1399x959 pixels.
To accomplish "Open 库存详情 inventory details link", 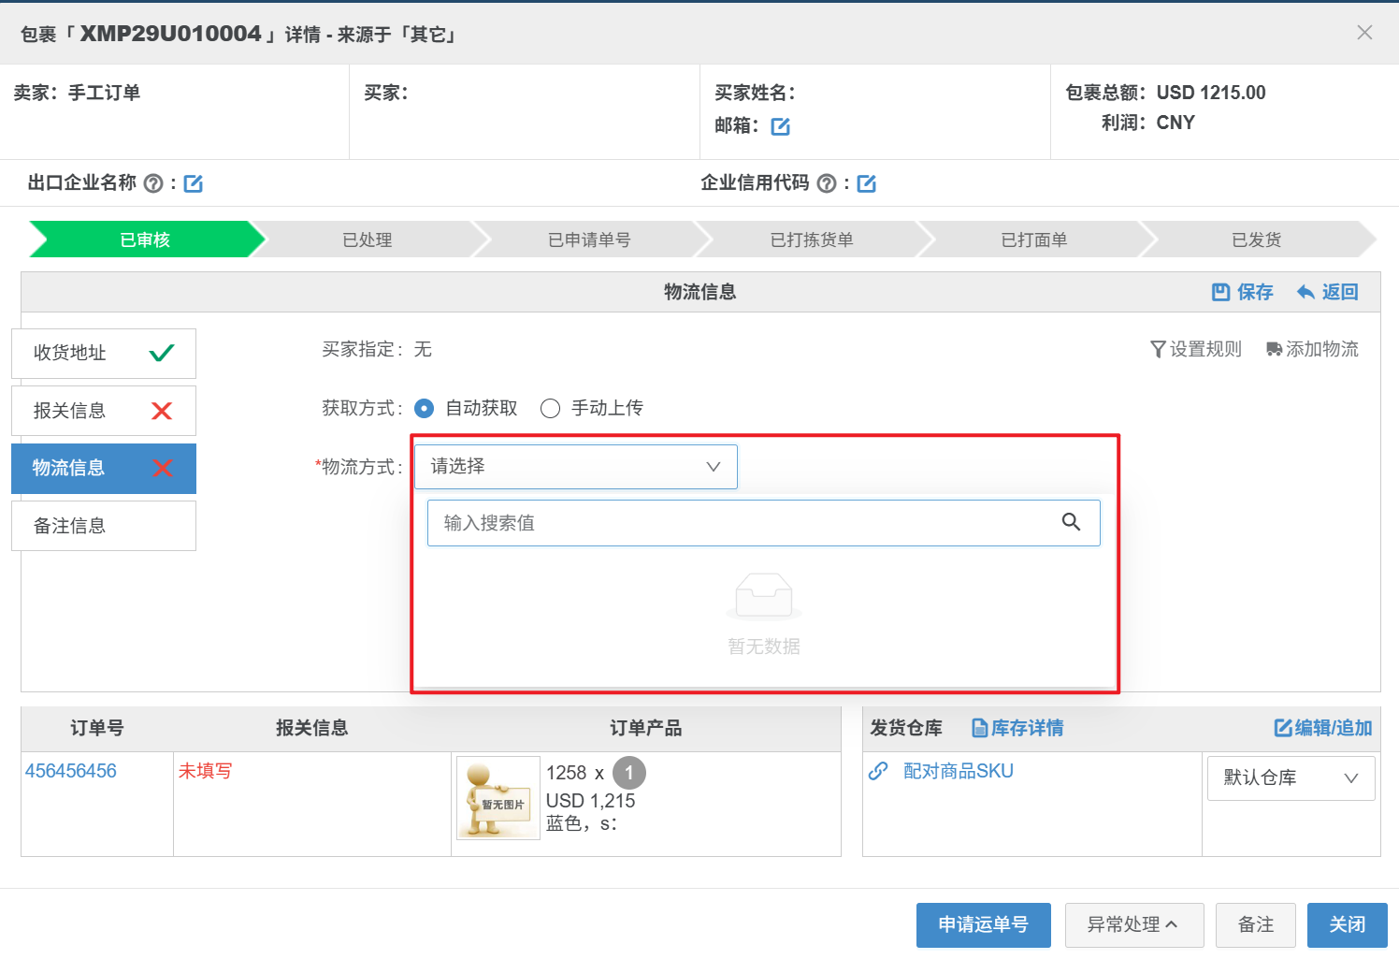I will [1017, 728].
